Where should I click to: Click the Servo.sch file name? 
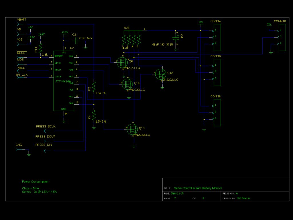(177, 193)
